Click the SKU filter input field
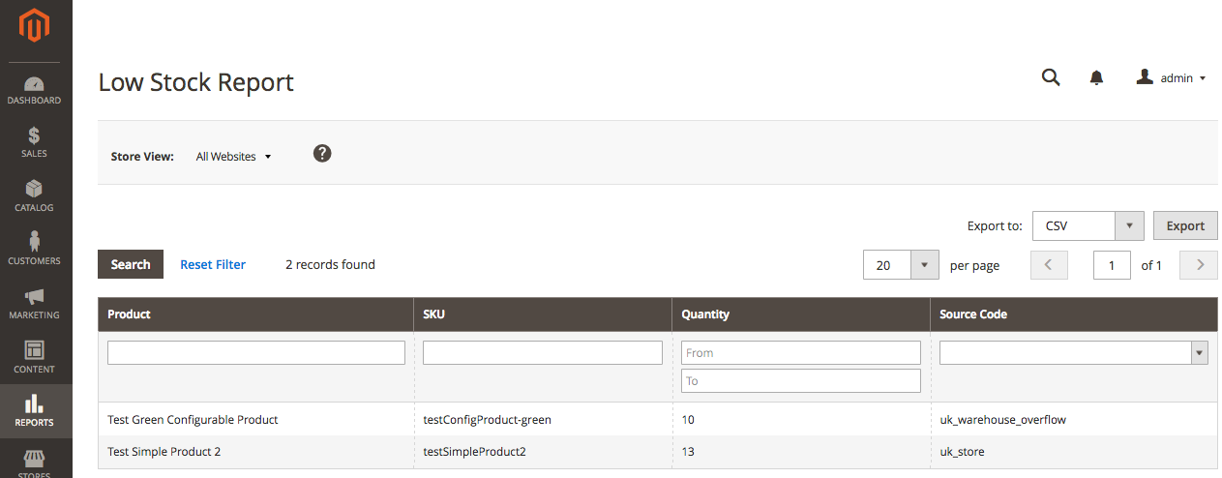Image resolution: width=1222 pixels, height=478 pixels. (543, 352)
